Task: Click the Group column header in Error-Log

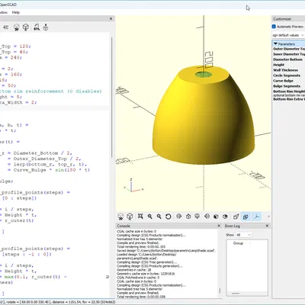Action: tap(238, 243)
